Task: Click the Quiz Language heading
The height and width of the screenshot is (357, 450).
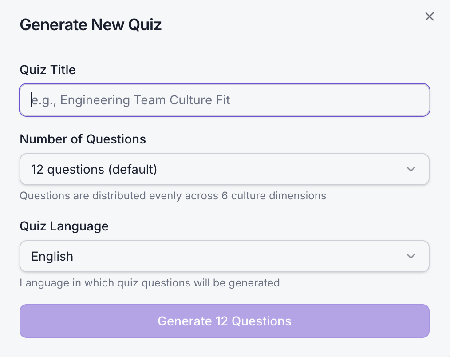Action: (x=64, y=226)
